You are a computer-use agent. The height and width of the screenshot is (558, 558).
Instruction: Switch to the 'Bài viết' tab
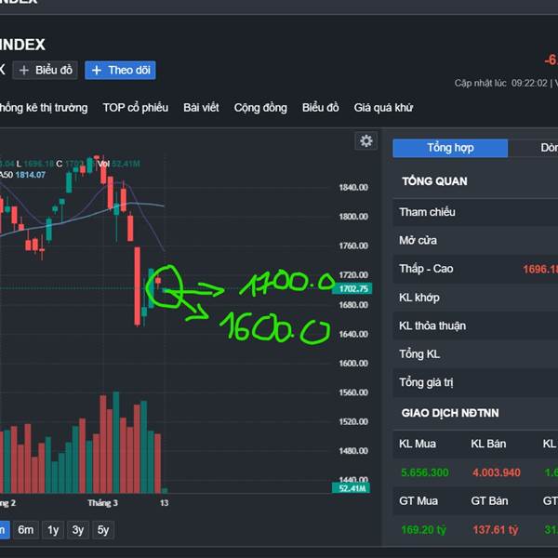(201, 108)
